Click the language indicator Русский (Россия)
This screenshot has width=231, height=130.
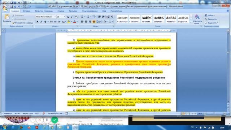pyautogui.click(x=55, y=113)
